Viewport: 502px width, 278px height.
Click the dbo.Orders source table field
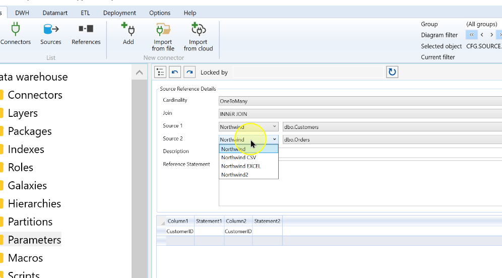393,140
